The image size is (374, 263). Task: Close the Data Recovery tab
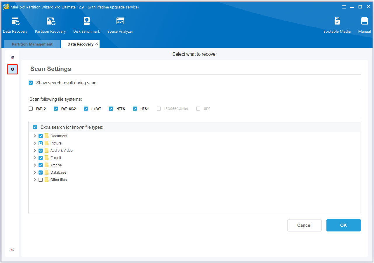pos(97,44)
